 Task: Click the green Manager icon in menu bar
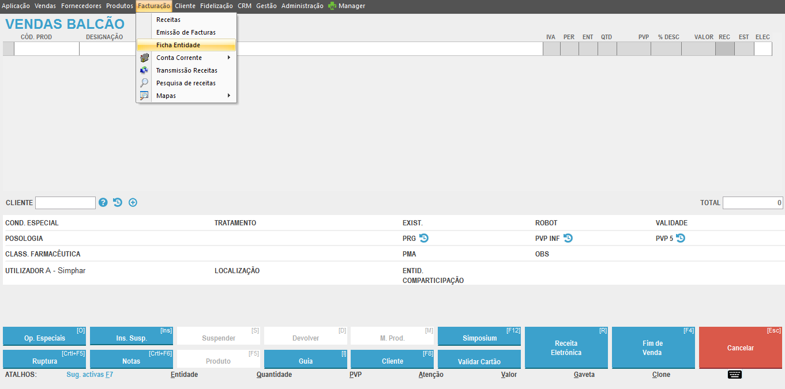(x=332, y=6)
